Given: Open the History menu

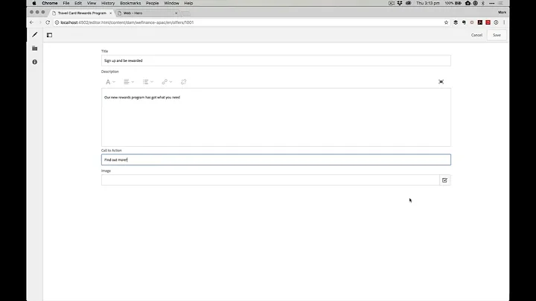Looking at the screenshot, I should pos(108,3).
